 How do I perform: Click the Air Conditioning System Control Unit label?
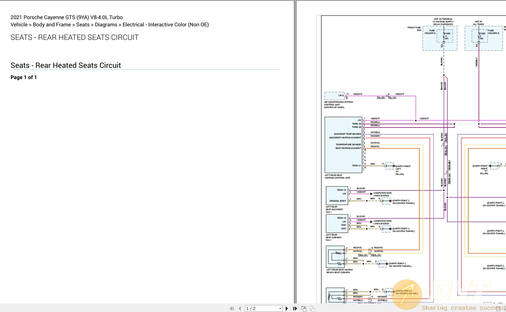338,105
